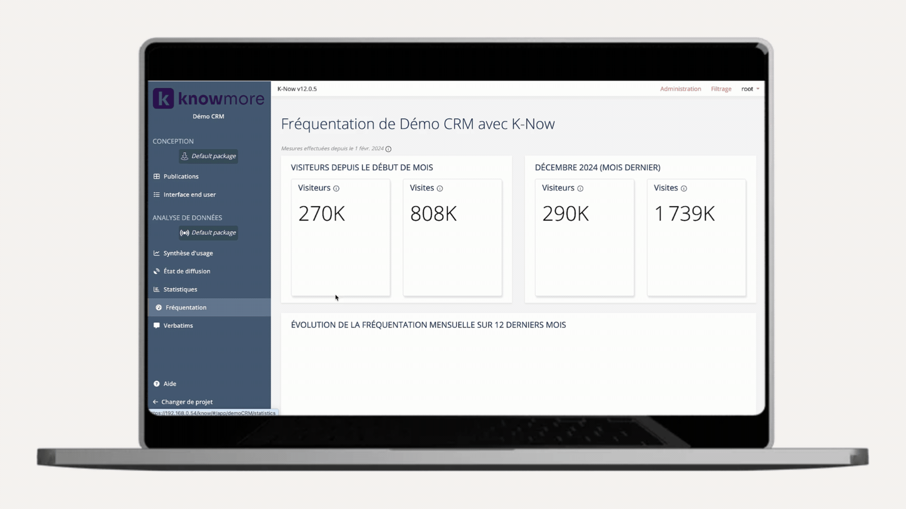Click info icon beside Visites 808K
Viewport: 906px width, 509px height.
pyautogui.click(x=440, y=189)
